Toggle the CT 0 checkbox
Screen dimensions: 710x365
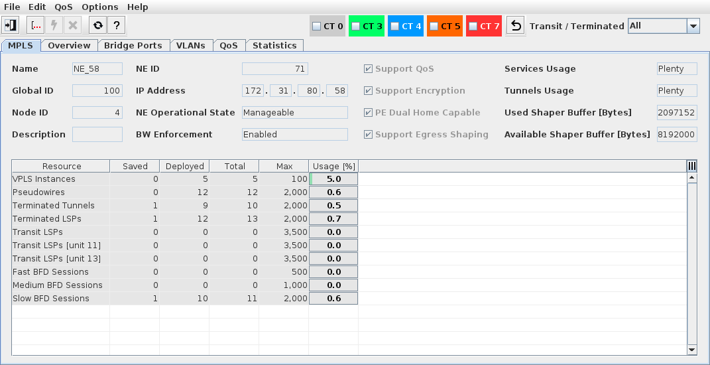coord(317,26)
